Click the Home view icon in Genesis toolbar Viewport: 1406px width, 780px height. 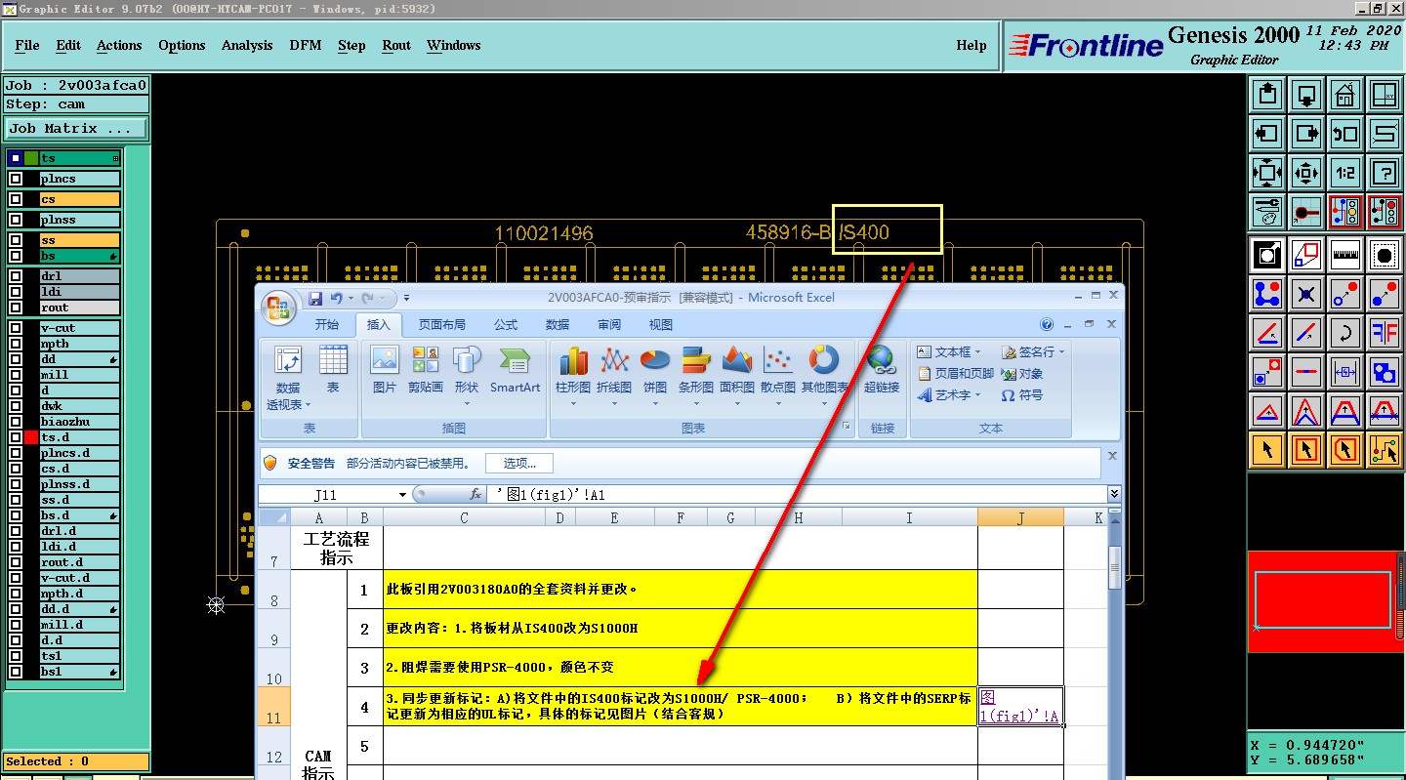click(x=1345, y=95)
